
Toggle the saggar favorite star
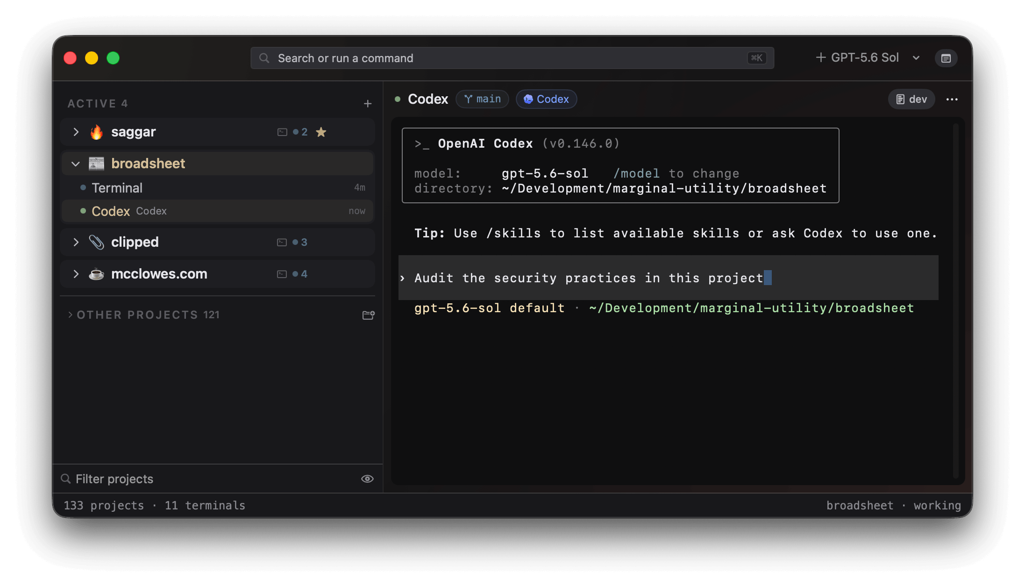pyautogui.click(x=321, y=132)
